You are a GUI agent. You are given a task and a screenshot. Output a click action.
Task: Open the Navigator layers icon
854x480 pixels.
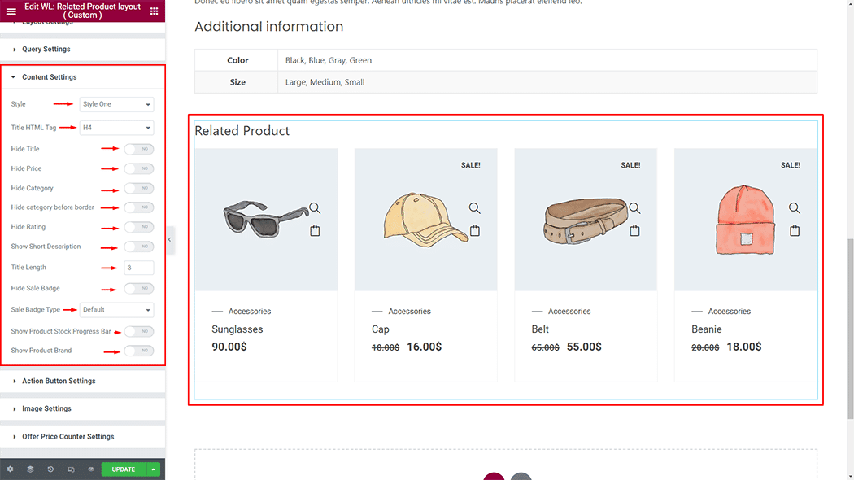click(30, 469)
